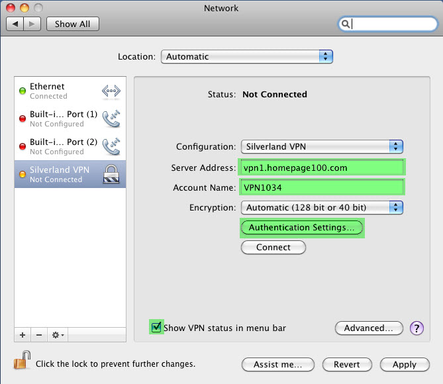Click the search field
The width and height of the screenshot is (443, 384).
(x=387, y=24)
